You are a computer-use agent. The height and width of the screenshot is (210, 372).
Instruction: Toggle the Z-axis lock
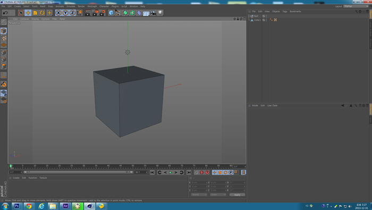[x=72, y=13]
